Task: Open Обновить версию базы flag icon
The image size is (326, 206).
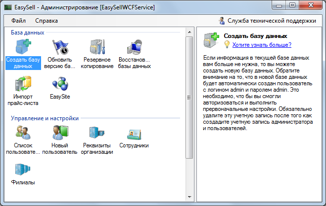Action: point(60,47)
